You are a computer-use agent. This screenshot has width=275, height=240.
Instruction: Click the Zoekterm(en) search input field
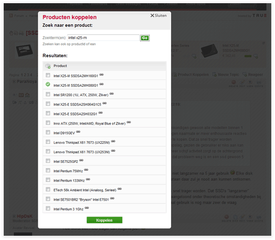[103, 38]
